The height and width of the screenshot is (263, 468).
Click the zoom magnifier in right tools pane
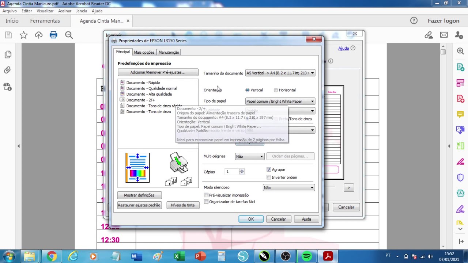pos(460,51)
